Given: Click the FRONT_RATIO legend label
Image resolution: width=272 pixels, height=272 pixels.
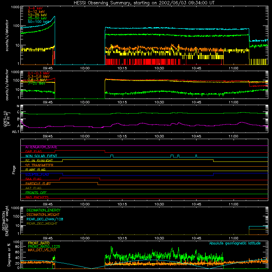Looking at the screenshot, I should click(38, 243).
